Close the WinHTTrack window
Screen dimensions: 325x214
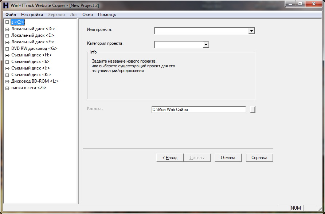pos(314,4)
